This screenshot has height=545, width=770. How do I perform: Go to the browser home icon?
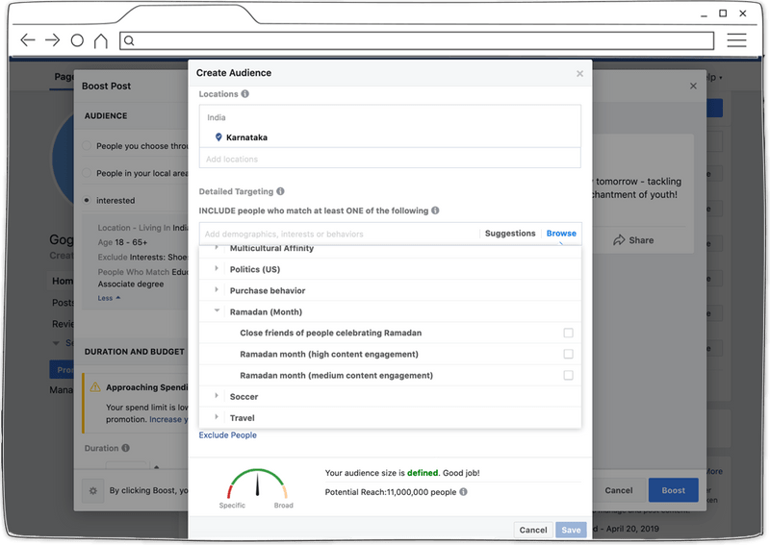[101, 40]
